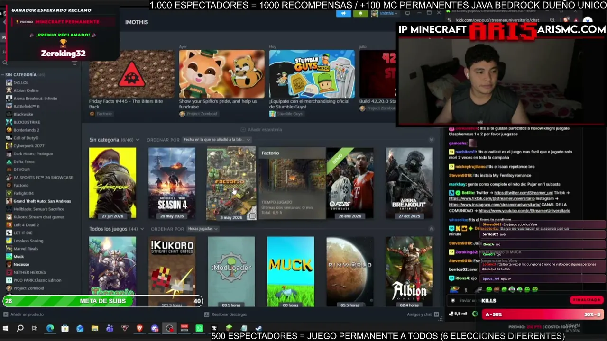Image resolution: width=607 pixels, height=341 pixels.
Task: Click the Borderlands 2 icon in sidebar
Action: click(9, 130)
